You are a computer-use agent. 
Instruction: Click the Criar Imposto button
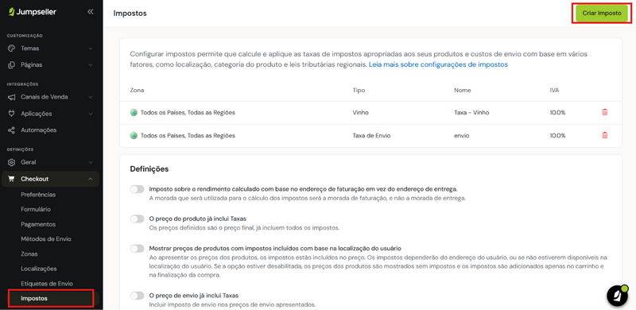pos(602,13)
